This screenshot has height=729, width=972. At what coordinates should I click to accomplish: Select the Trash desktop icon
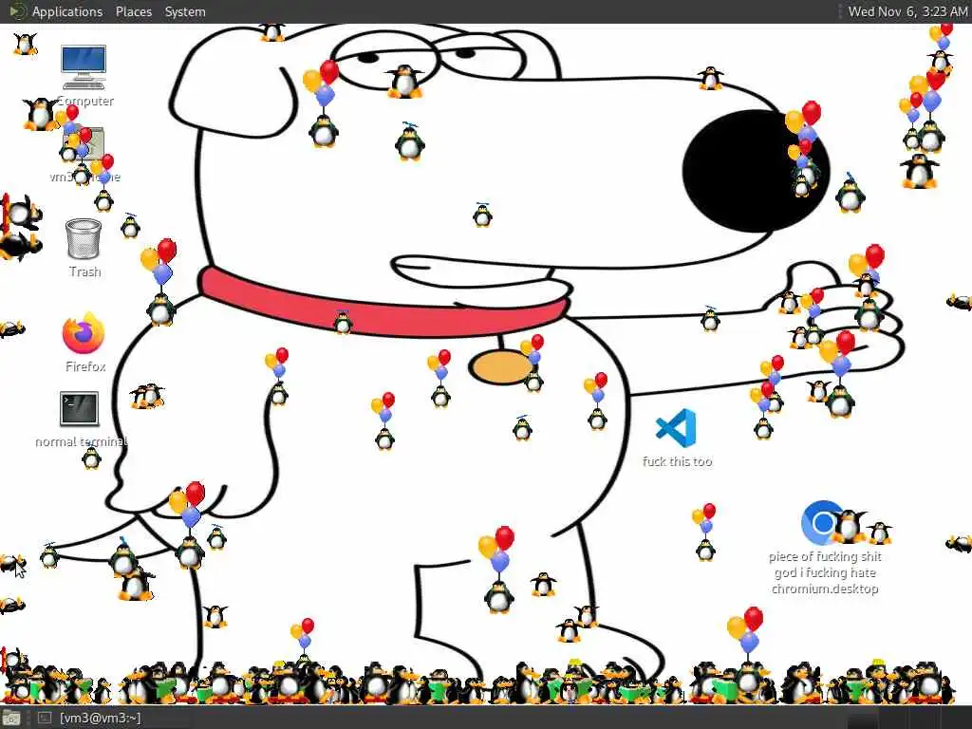pyautogui.click(x=84, y=238)
